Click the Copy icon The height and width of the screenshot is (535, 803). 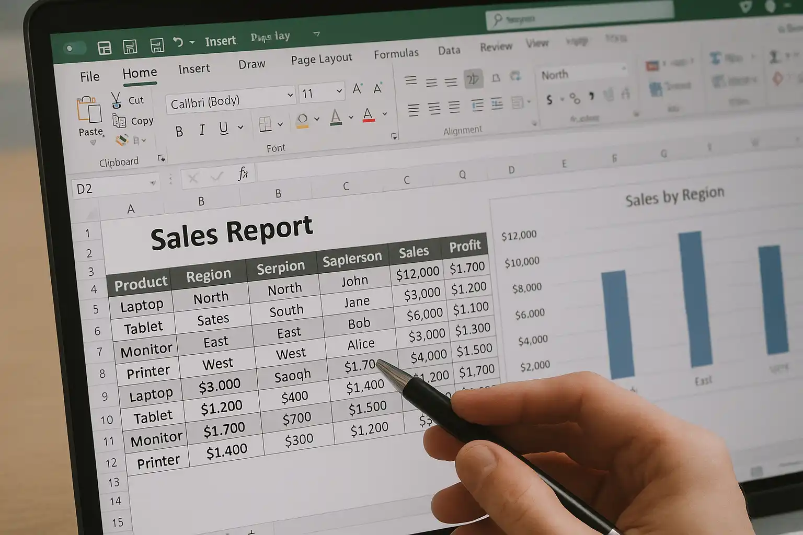tap(119, 121)
